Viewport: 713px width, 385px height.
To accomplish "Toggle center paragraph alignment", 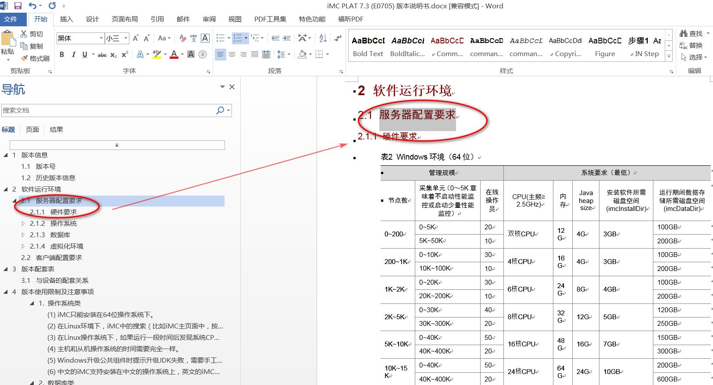I will click(232, 55).
